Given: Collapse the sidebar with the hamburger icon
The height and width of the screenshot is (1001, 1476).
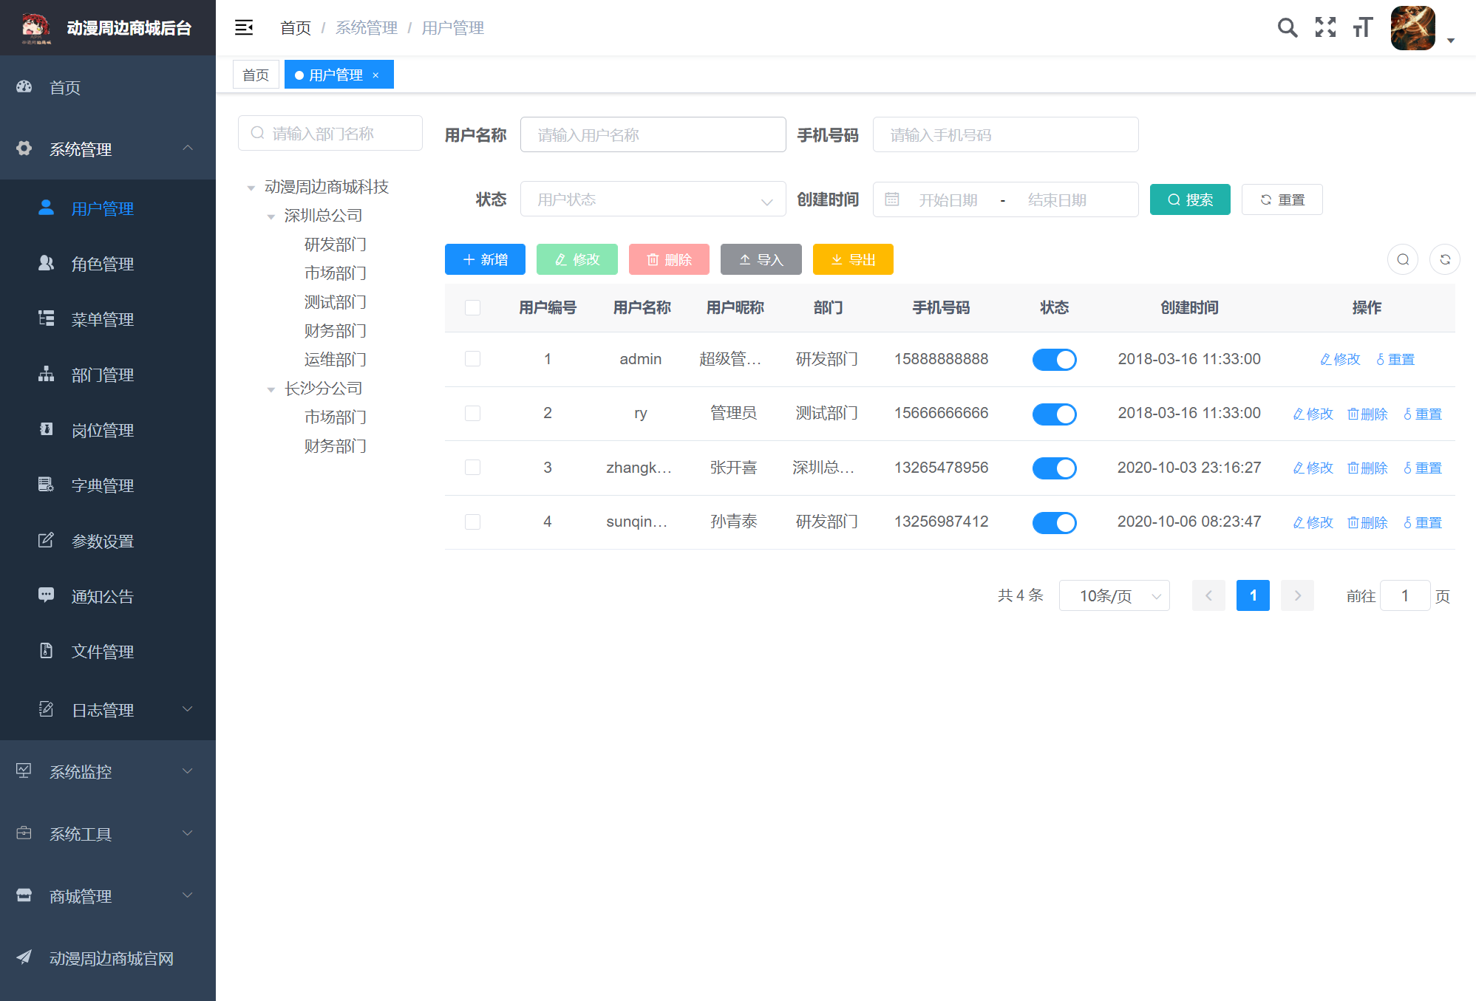Looking at the screenshot, I should pos(244,28).
